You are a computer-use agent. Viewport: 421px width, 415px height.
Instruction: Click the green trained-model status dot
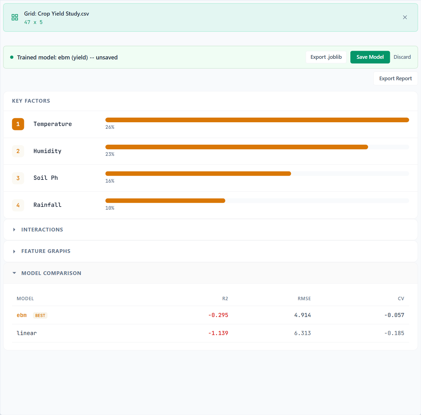point(12,57)
